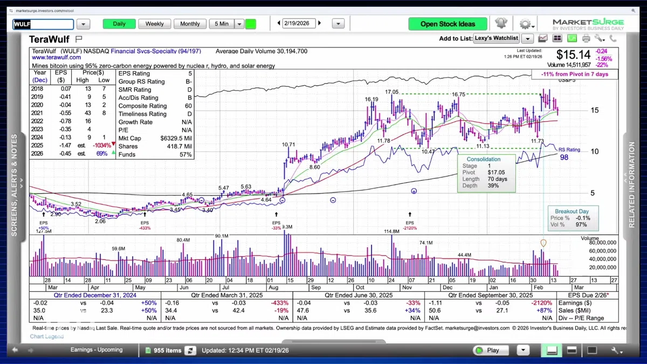The height and width of the screenshot is (364, 647).
Task: Click the line chart icon beside watchlist
Action: tap(543, 38)
